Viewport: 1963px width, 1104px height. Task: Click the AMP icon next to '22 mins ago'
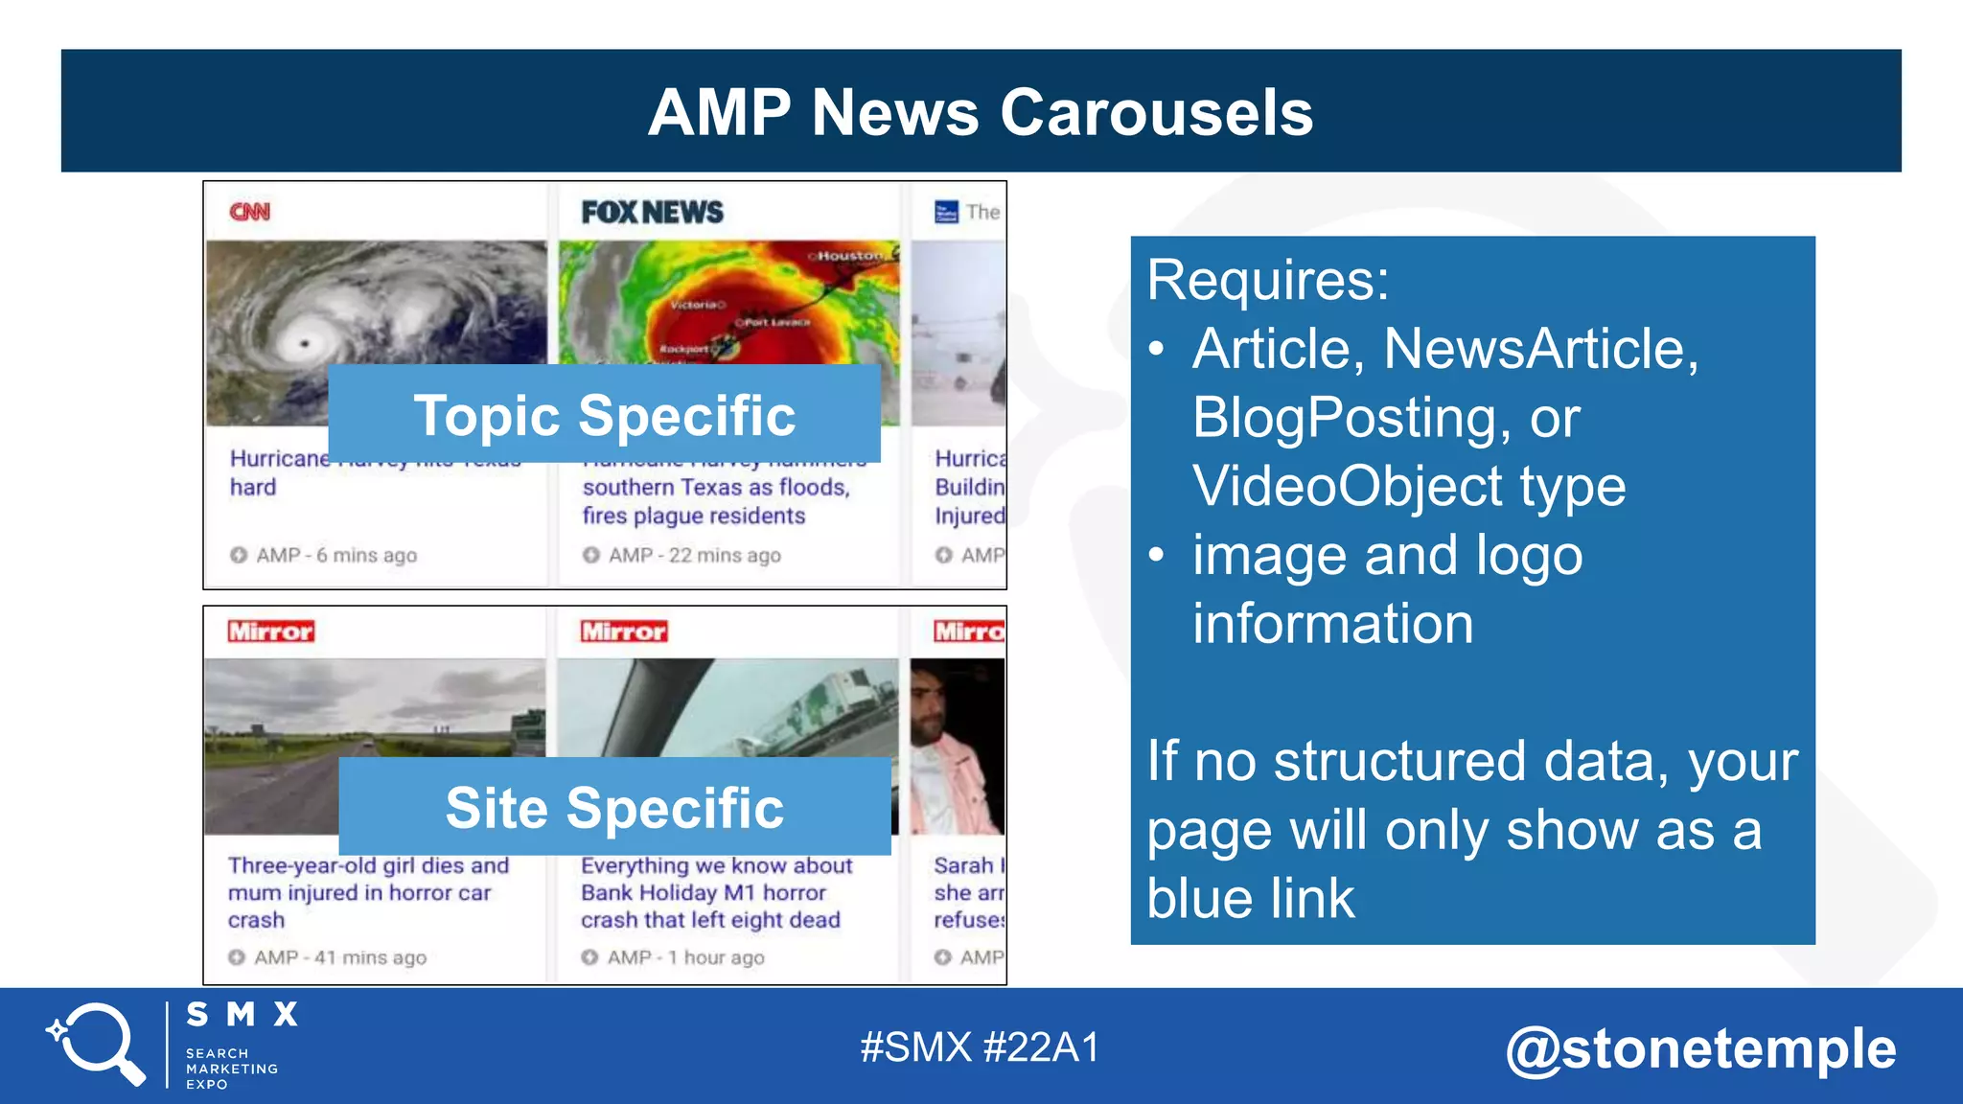[x=591, y=555]
